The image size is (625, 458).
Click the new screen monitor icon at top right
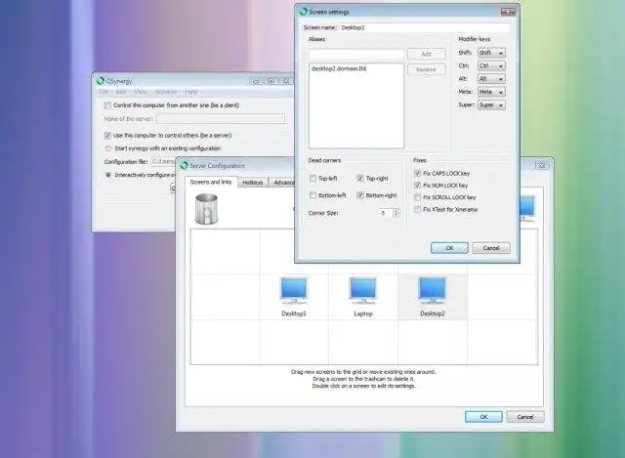(x=527, y=208)
